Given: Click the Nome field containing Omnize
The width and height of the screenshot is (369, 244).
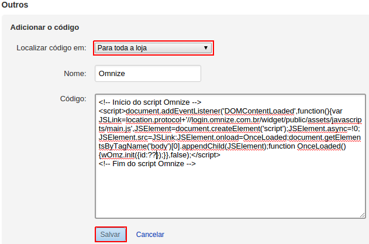Looking at the screenshot, I should pos(148,74).
